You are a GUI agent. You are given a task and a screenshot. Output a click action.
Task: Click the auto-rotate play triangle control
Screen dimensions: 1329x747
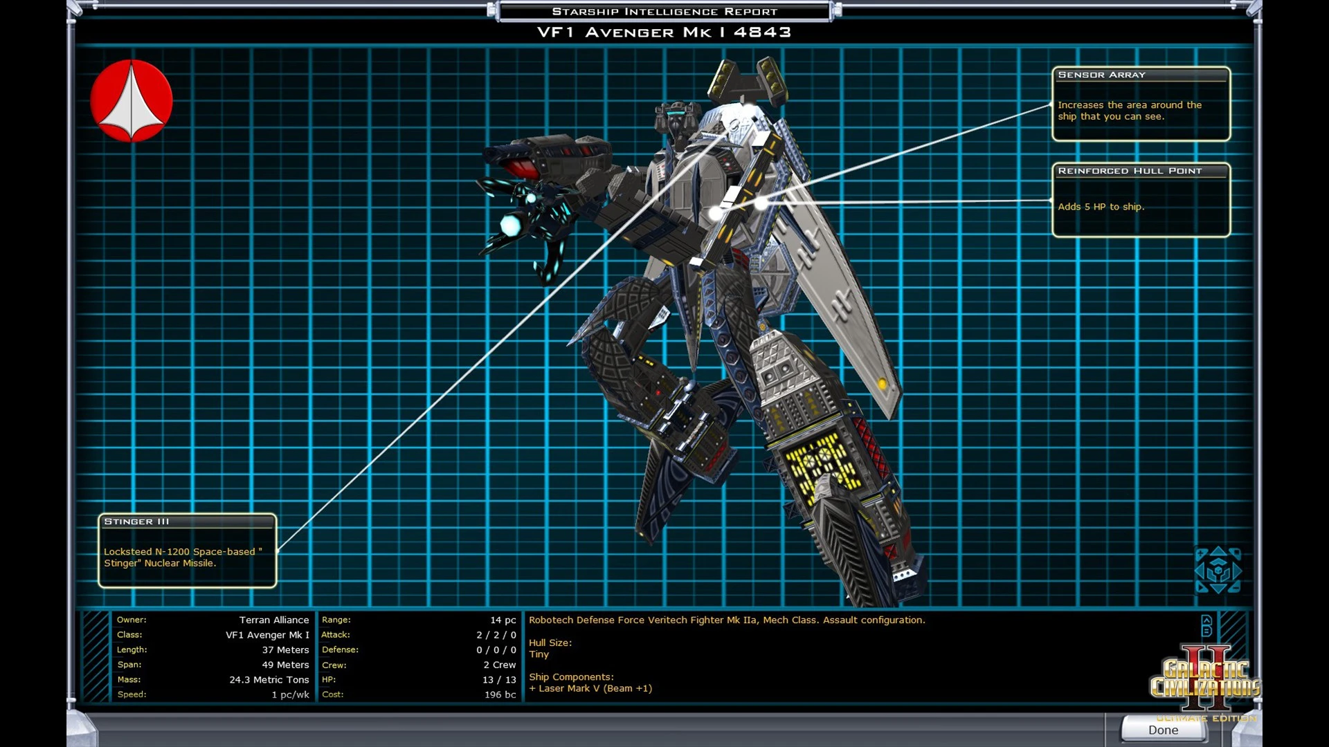[1200, 588]
